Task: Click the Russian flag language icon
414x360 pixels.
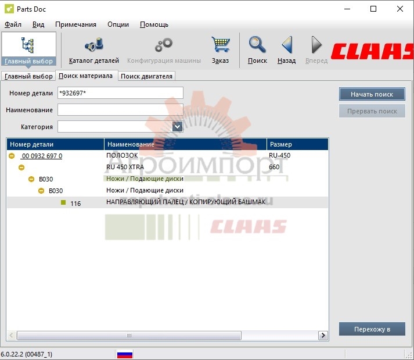Action: tap(125, 354)
